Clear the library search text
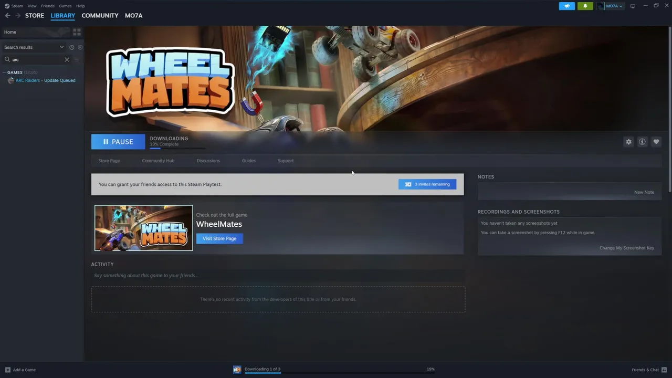This screenshot has width=672, height=378. 67,59
